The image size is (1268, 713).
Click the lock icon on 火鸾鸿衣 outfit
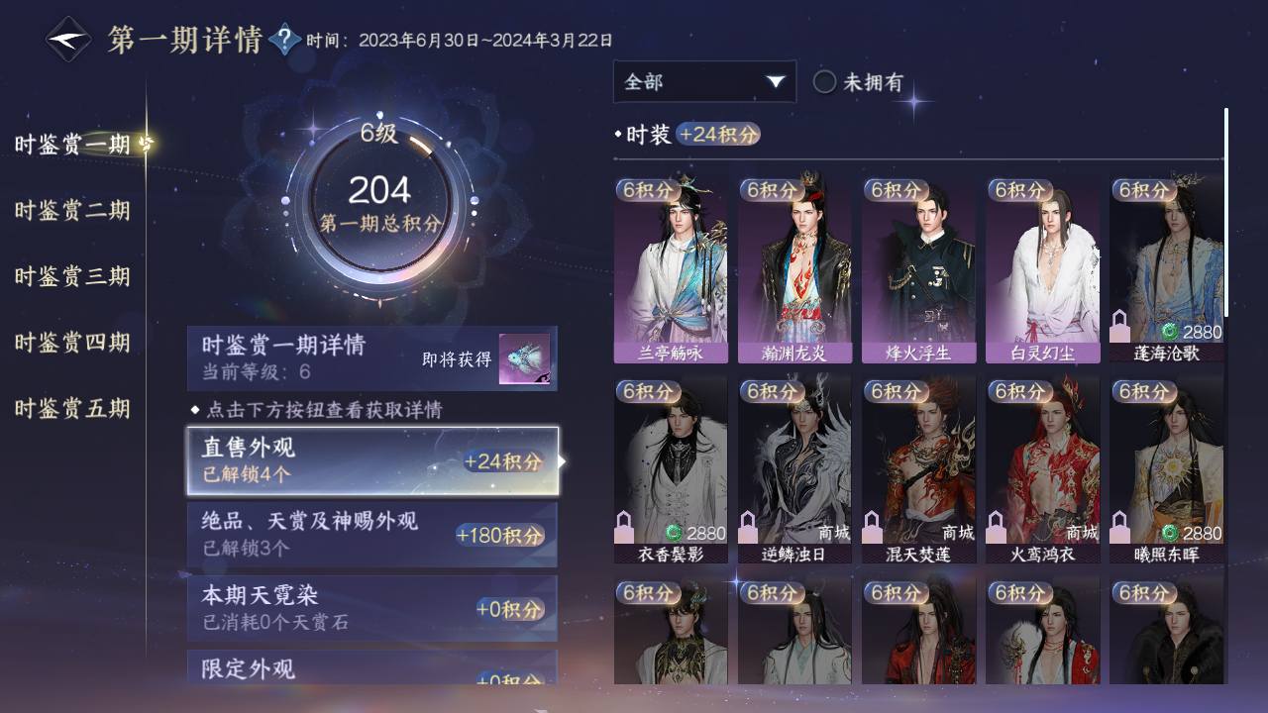(998, 528)
